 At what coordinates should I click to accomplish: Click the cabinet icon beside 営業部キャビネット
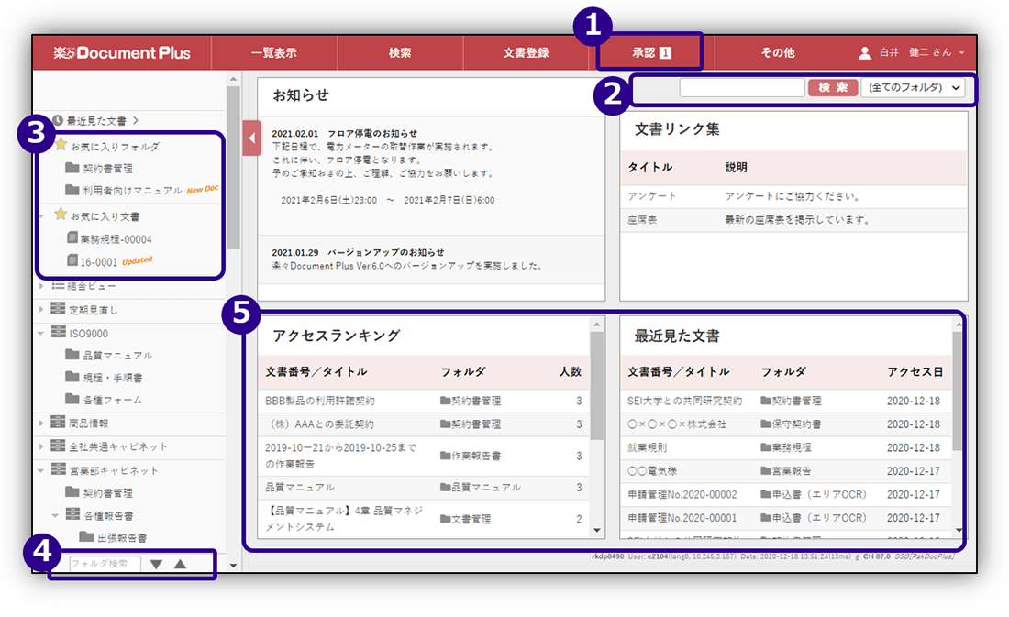[59, 469]
